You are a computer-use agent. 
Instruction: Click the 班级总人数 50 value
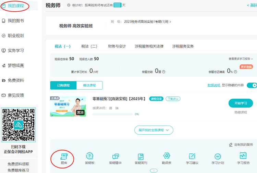point(96,59)
